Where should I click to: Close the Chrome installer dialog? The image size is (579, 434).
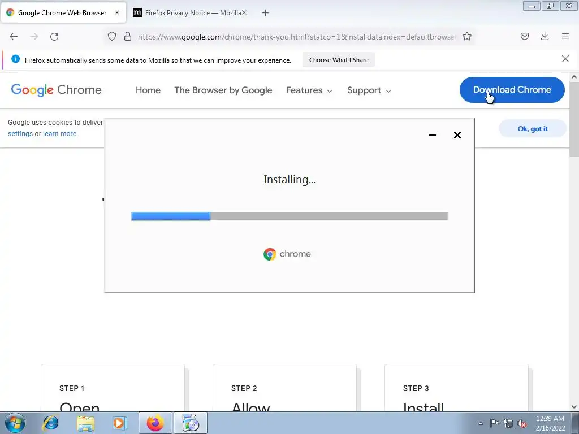coord(457,135)
